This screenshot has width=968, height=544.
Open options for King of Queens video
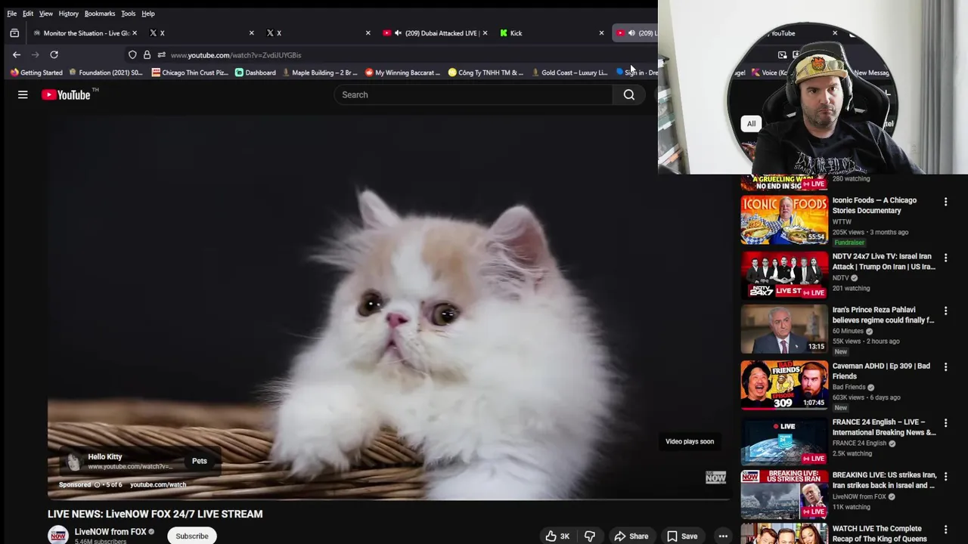945,530
